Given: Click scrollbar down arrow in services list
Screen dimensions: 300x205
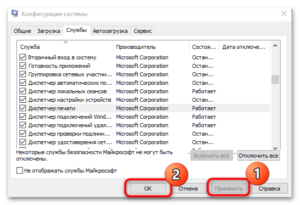Looking at the screenshot, I should (275, 148).
